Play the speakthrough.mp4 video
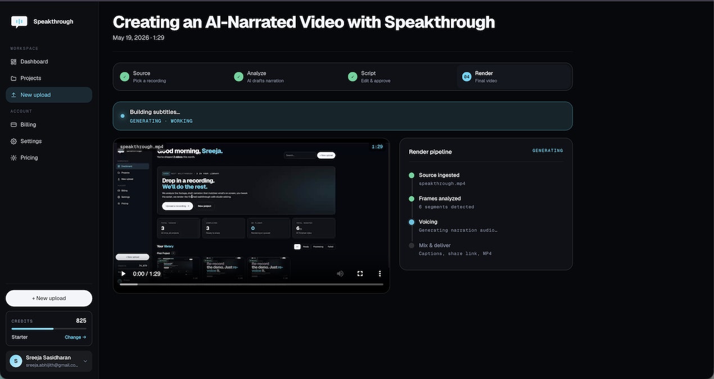714x379 pixels. [123, 274]
